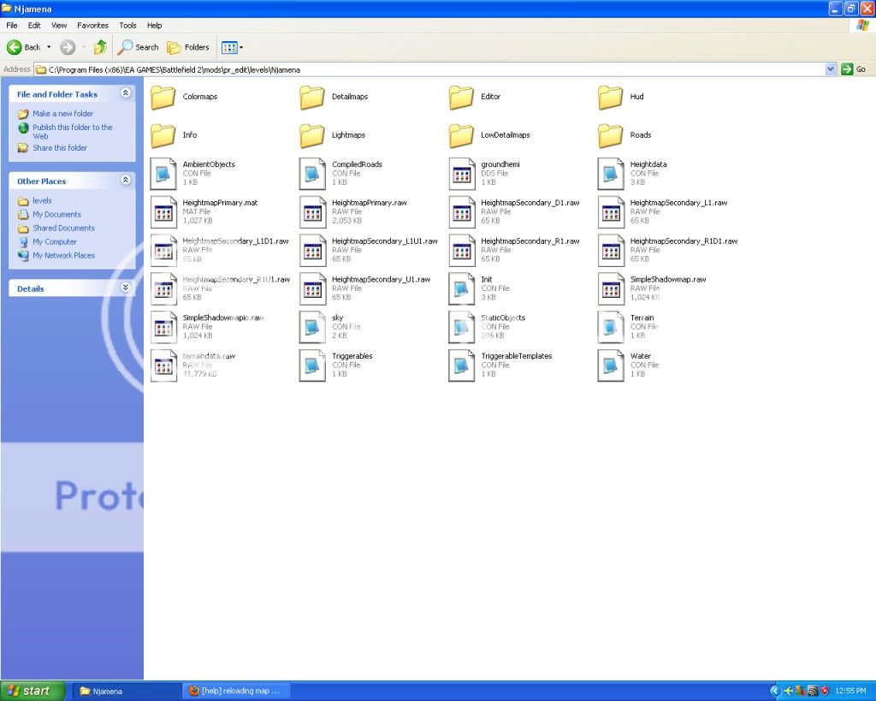Select the StaticObjects CON file icon

461,326
